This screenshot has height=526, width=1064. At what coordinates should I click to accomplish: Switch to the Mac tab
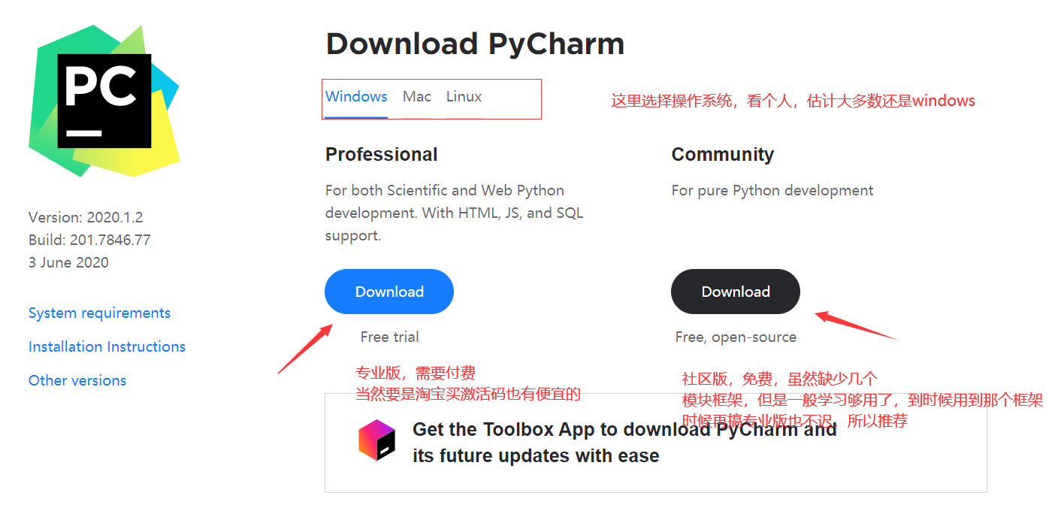pos(417,97)
